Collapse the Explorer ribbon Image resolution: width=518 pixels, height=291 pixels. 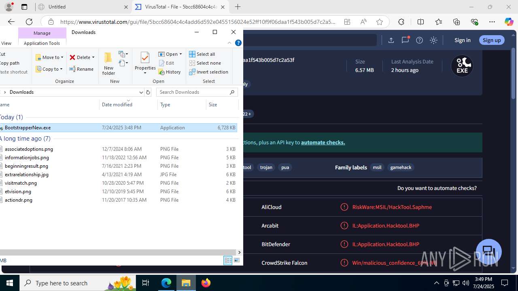coord(229,43)
